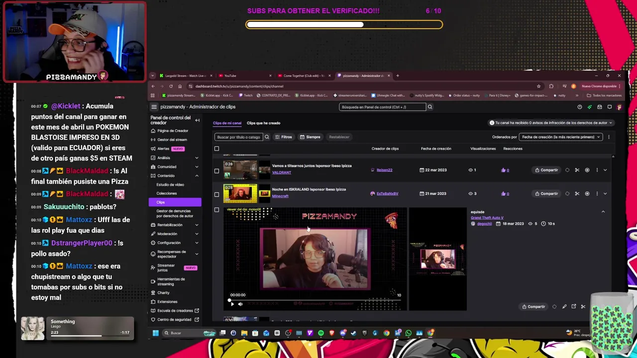Open the Filtros button
The height and width of the screenshot is (358, 637).
click(284, 137)
